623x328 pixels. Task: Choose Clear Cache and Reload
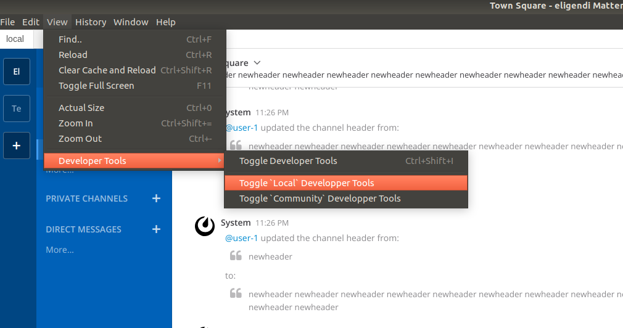click(x=135, y=70)
